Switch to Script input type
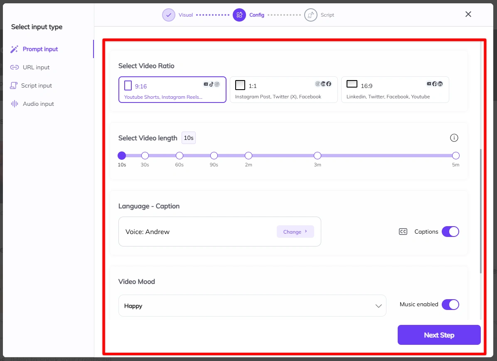 pos(37,86)
